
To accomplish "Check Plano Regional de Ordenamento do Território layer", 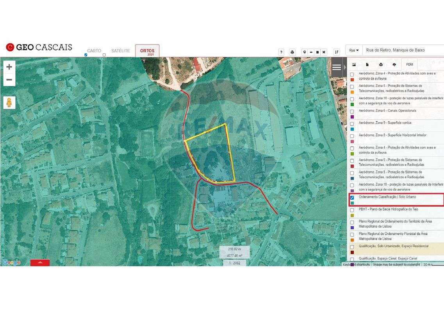I will (x=352, y=222).
